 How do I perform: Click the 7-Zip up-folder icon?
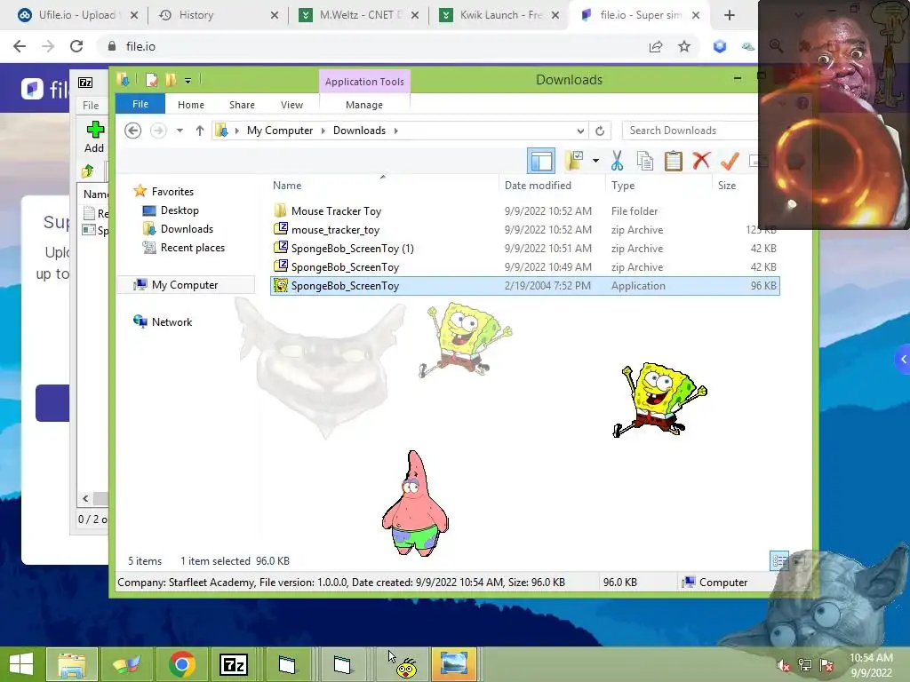(88, 171)
